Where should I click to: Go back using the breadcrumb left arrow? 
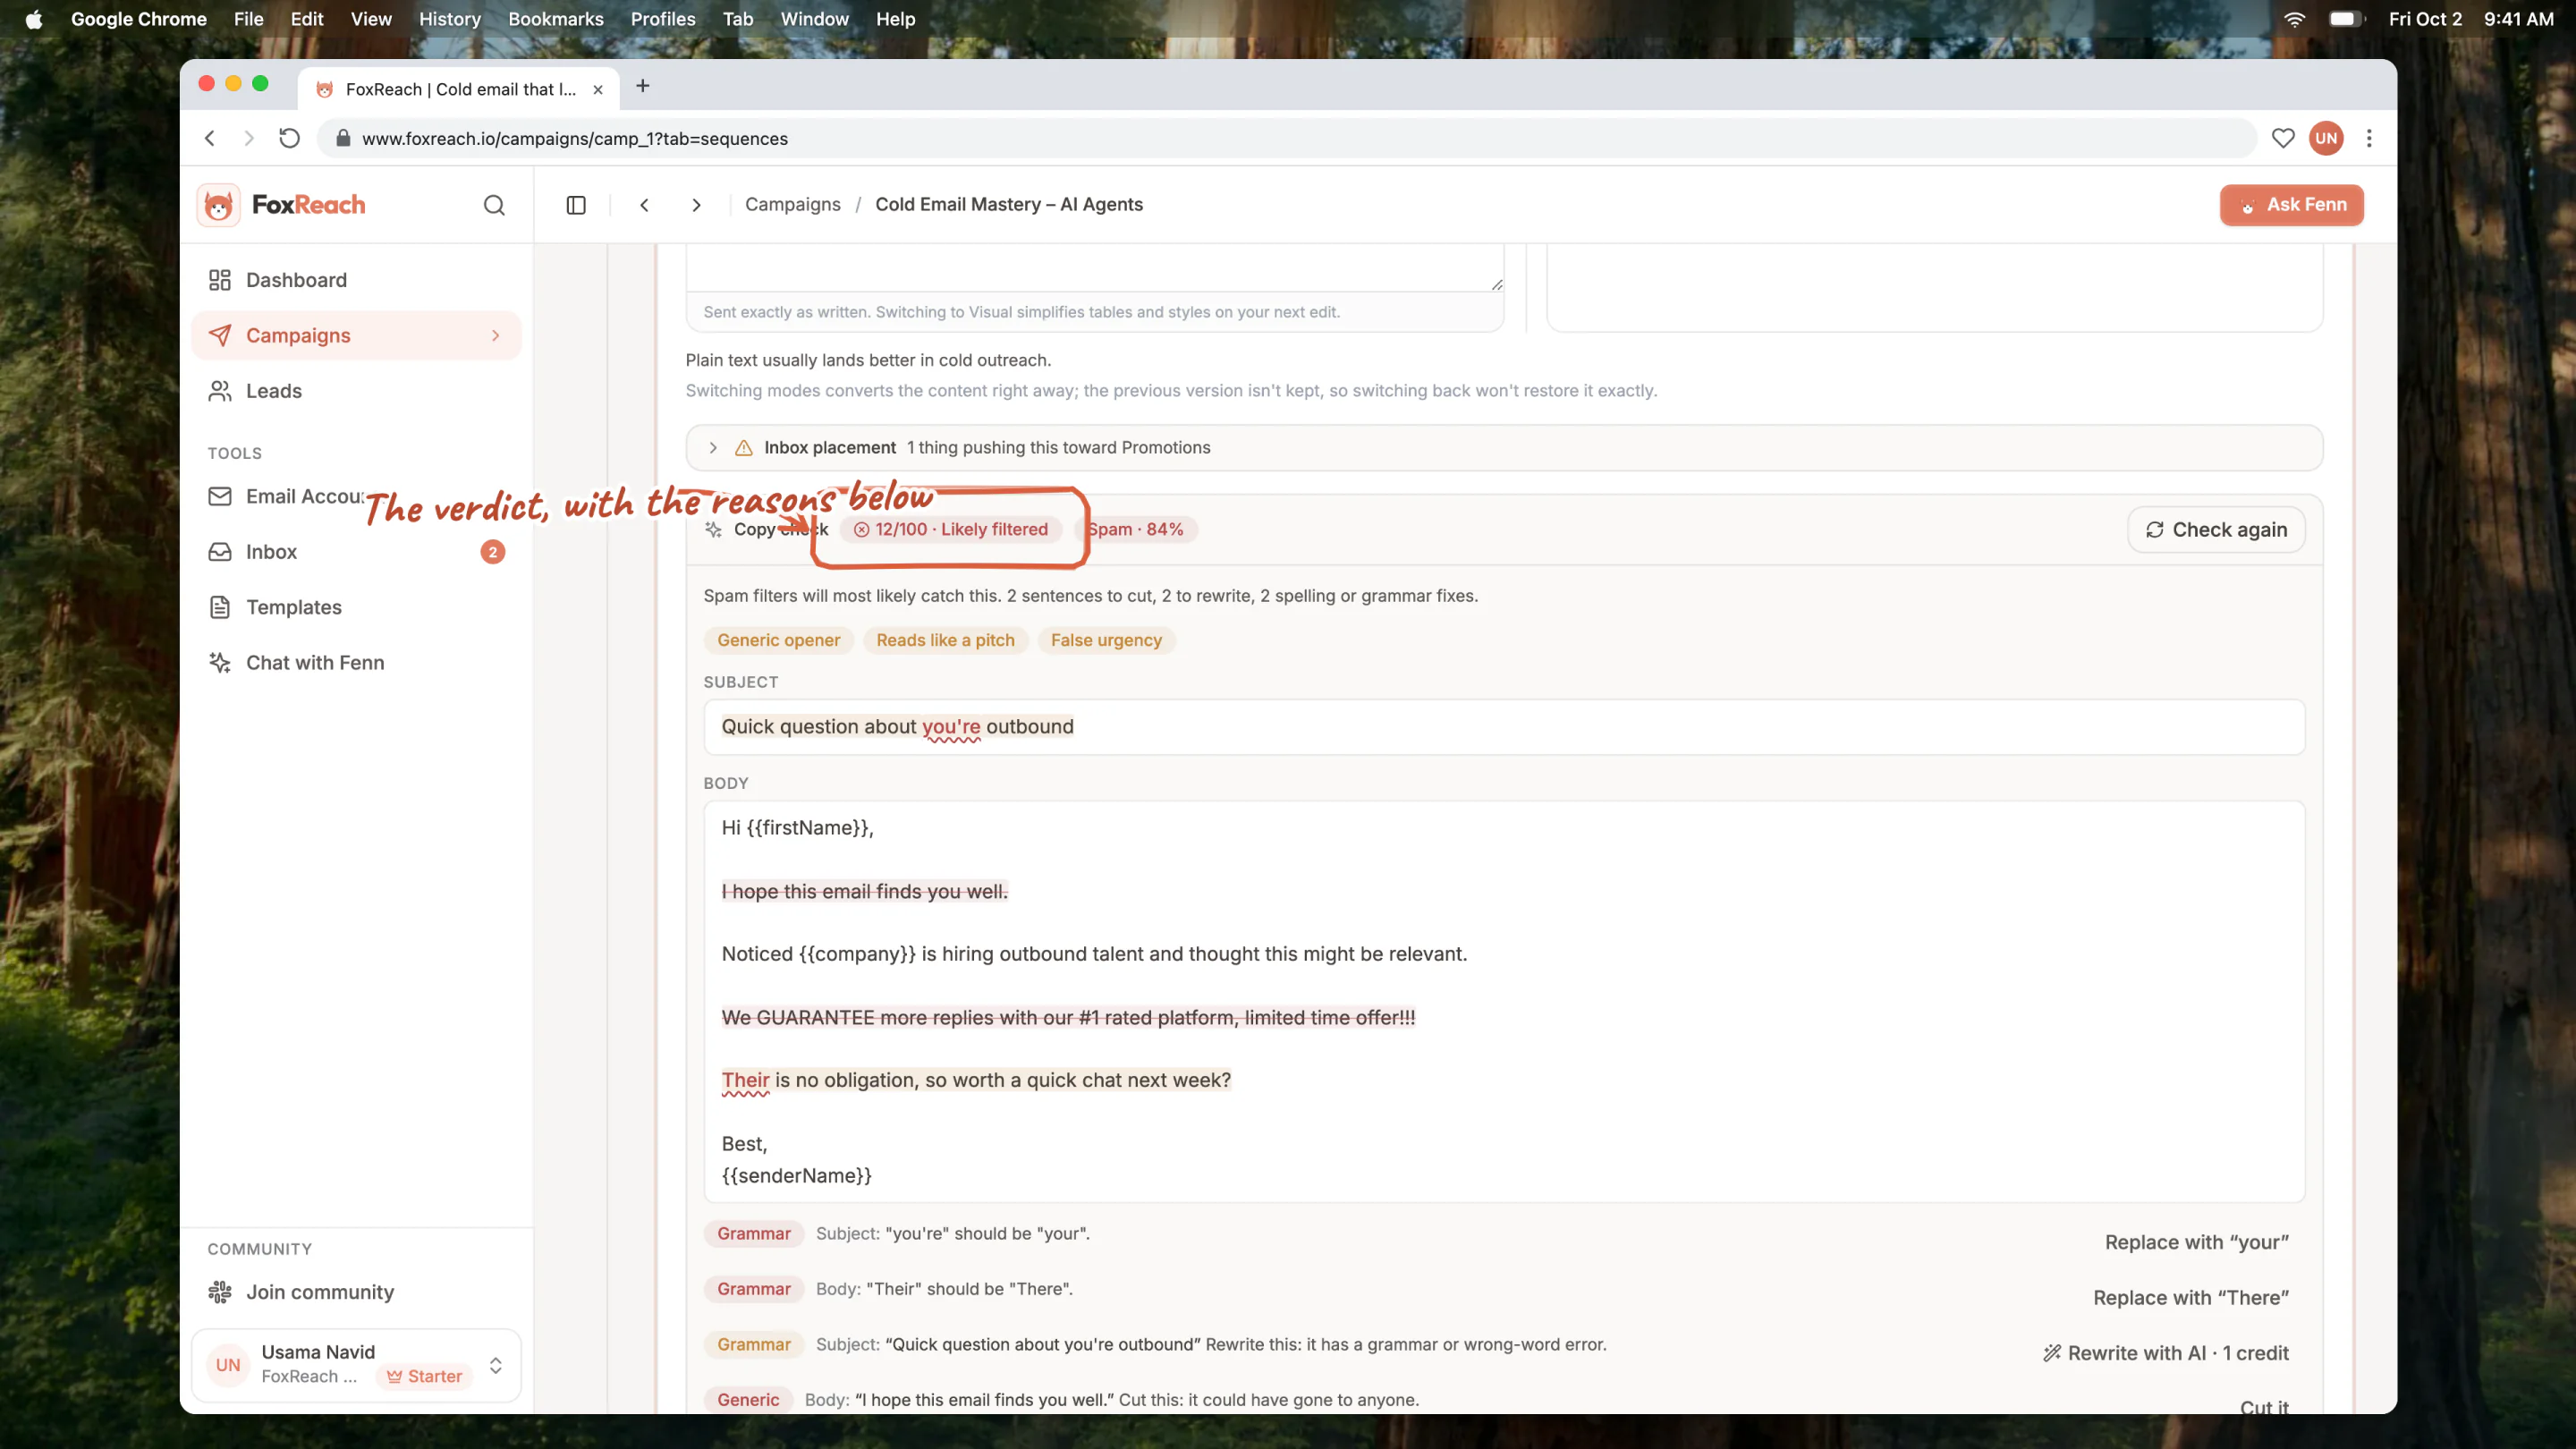click(x=645, y=205)
